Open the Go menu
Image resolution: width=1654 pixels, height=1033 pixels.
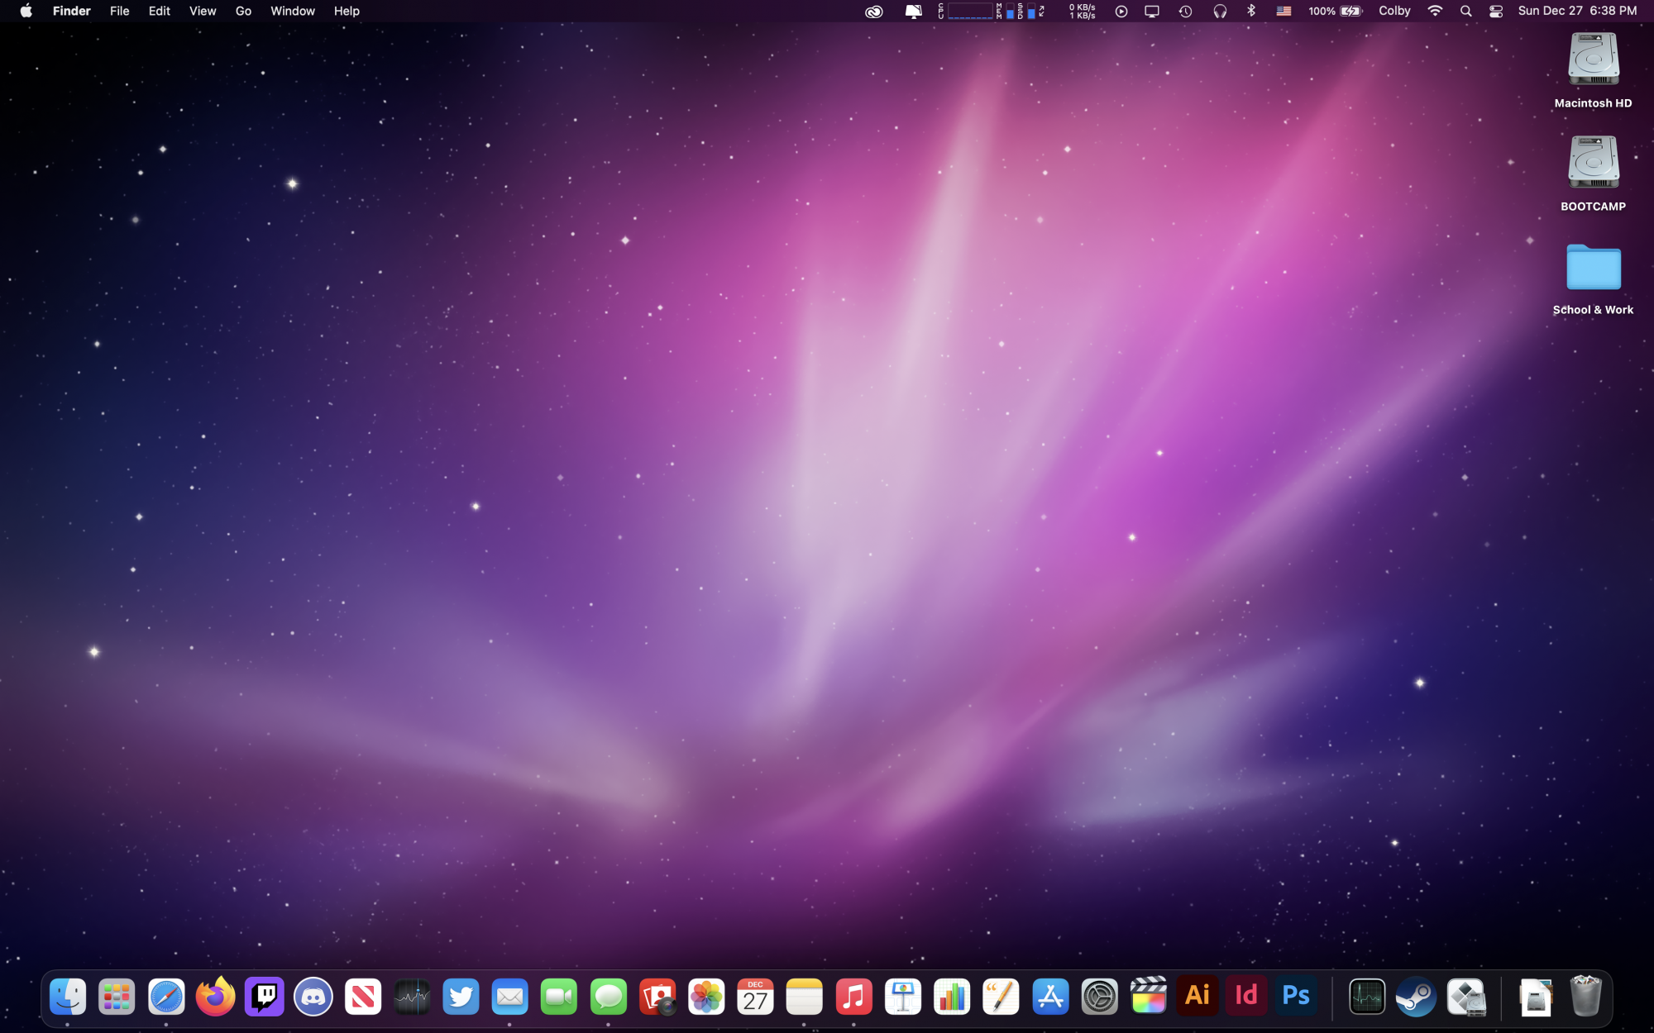(243, 11)
